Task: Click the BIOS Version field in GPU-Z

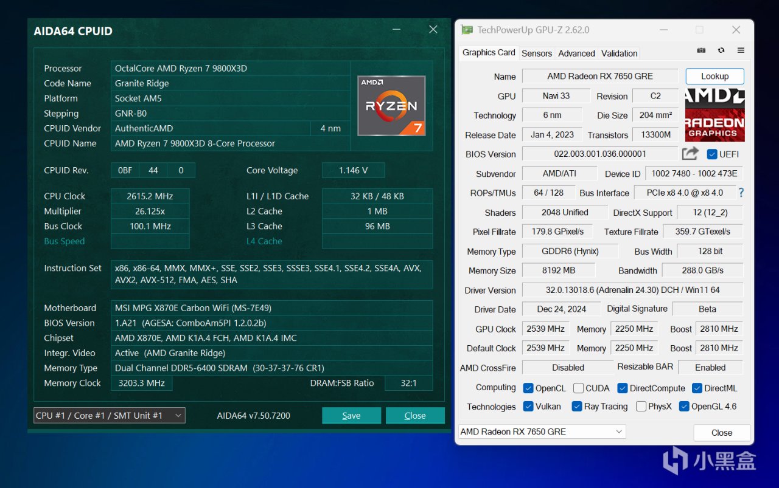Action: [600, 154]
